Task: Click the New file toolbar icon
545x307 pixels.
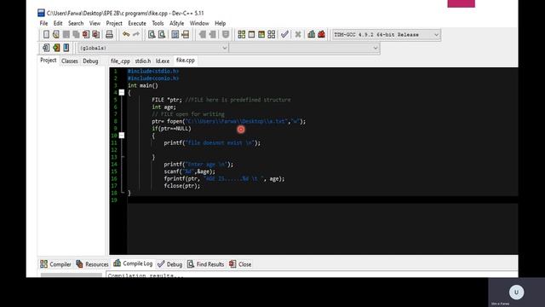Action: point(46,34)
